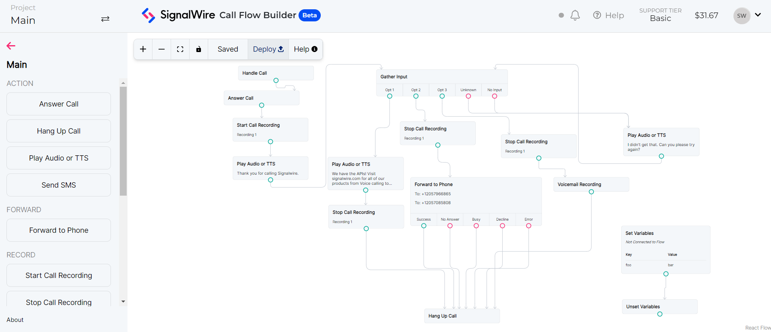Click the About link
771x332 pixels.
click(x=15, y=320)
